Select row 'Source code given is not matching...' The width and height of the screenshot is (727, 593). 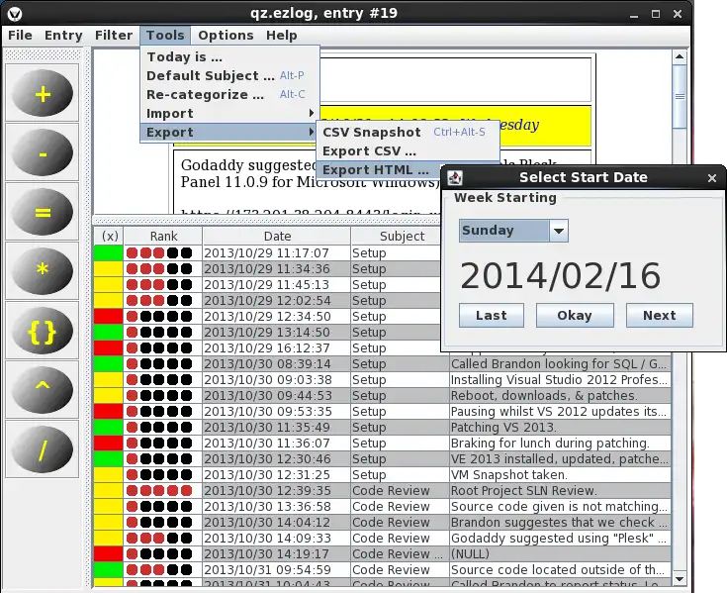coord(560,506)
